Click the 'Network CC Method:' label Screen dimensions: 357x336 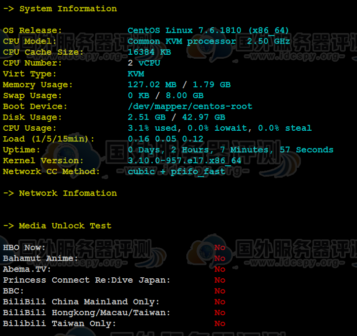click(51, 172)
